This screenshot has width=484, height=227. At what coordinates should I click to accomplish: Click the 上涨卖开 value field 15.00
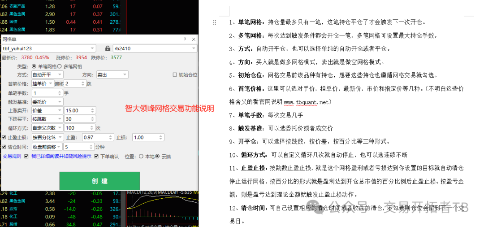click(x=80, y=110)
